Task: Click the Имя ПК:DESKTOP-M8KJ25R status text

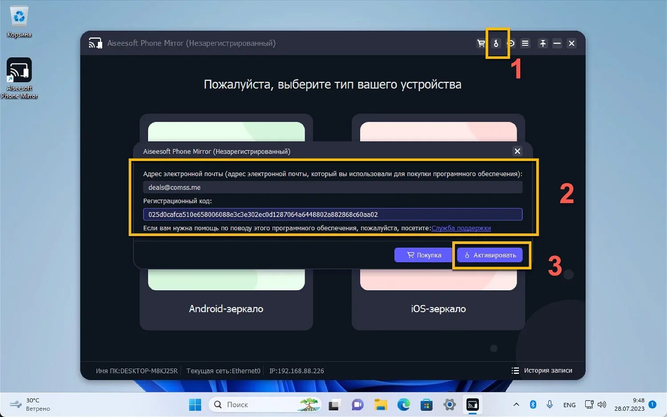Action: [x=137, y=371]
